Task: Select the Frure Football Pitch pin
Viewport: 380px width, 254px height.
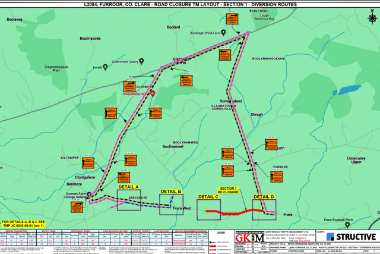Action: [x=347, y=225]
